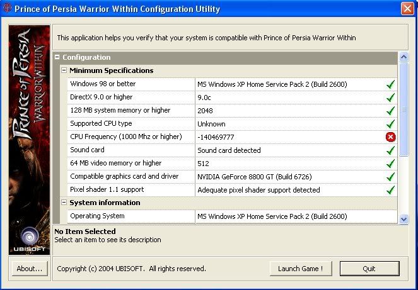Collapse the System information group
418x290 pixels.
[x=64, y=203]
